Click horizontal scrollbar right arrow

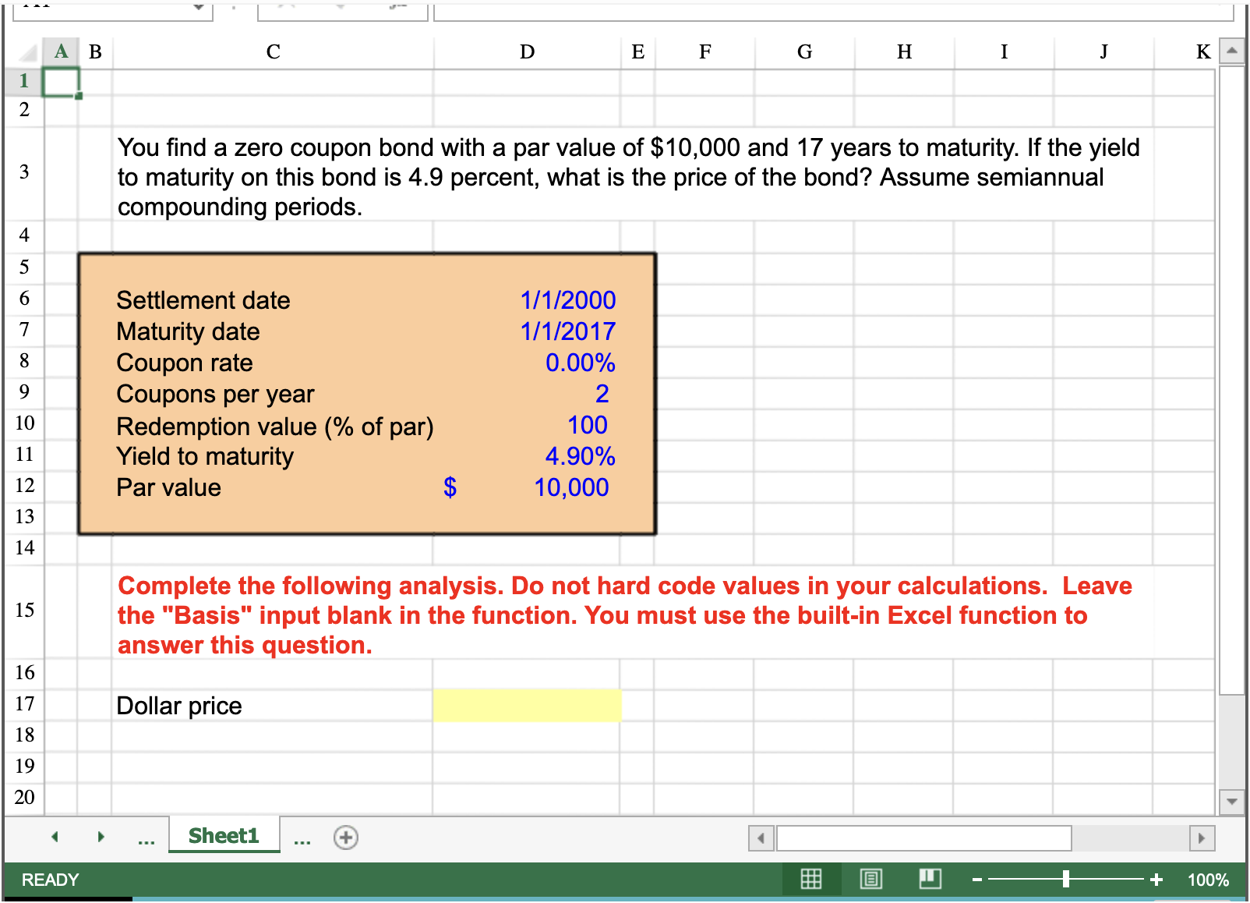(x=1202, y=838)
